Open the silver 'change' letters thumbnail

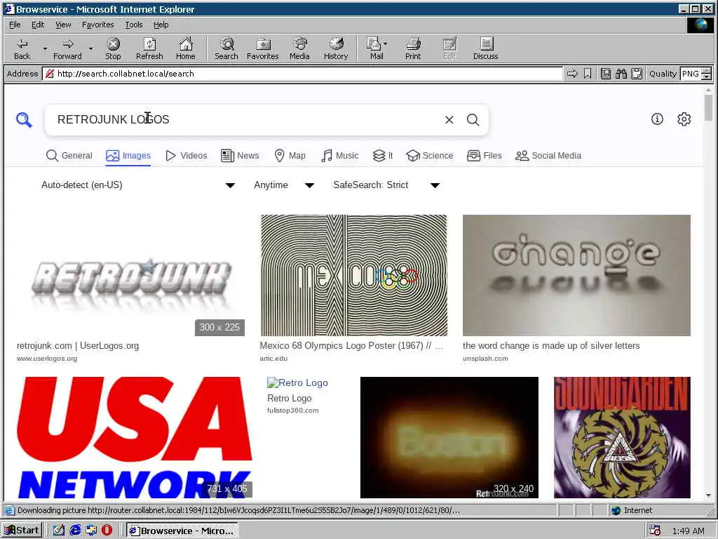(x=576, y=275)
